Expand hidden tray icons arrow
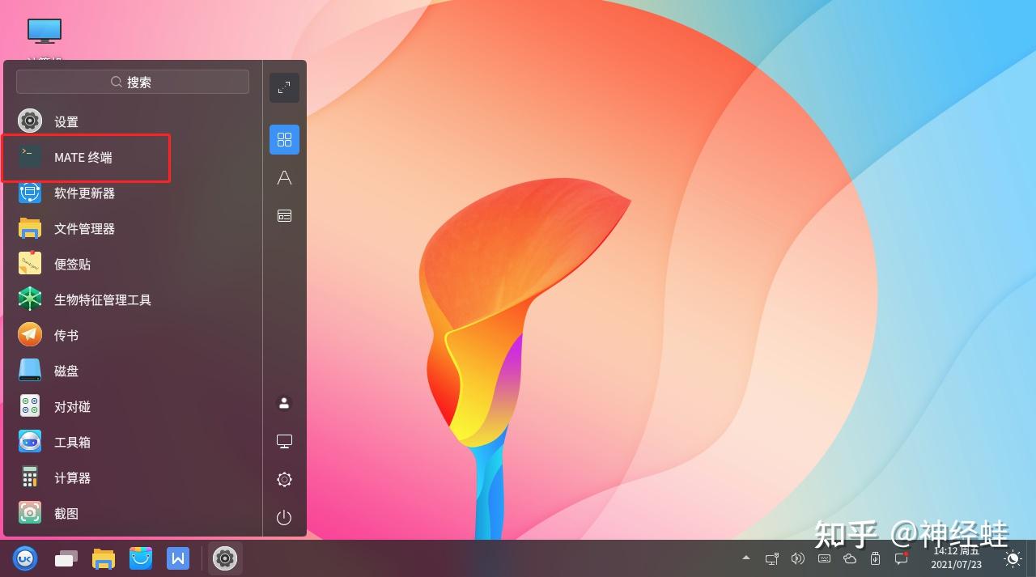The height and width of the screenshot is (577, 1036). pos(746,558)
